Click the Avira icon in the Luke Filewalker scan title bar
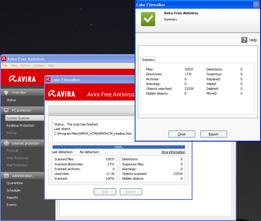261x221 pixels. (48, 80)
